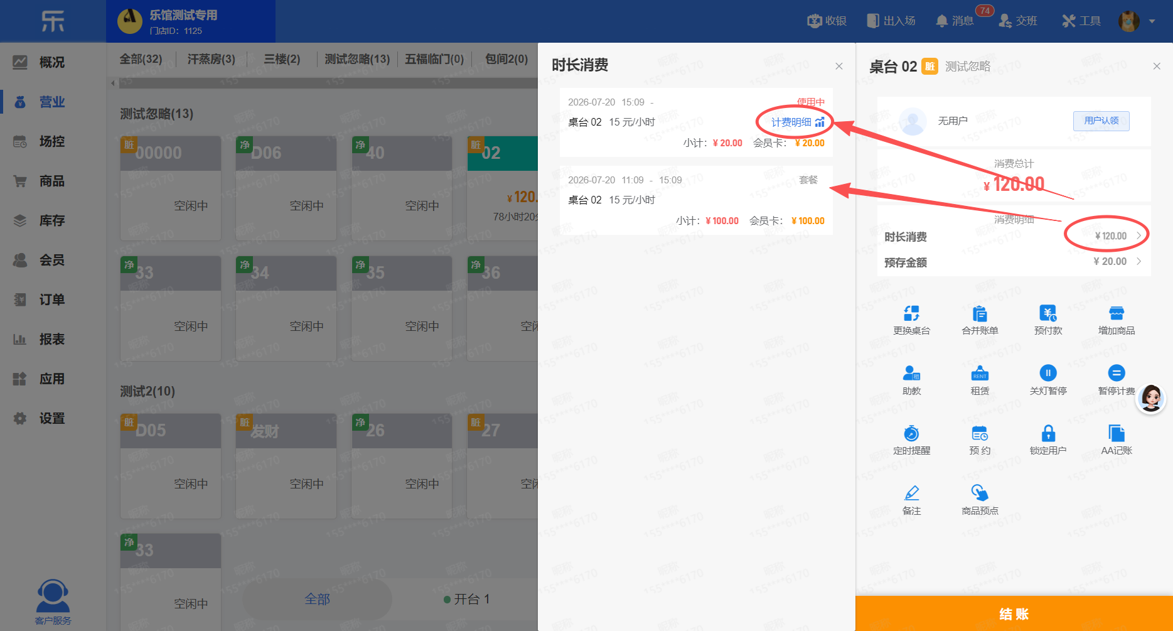Click the 关灯暂停 lights-off pause icon
Viewport: 1173px width, 631px height.
coord(1048,373)
